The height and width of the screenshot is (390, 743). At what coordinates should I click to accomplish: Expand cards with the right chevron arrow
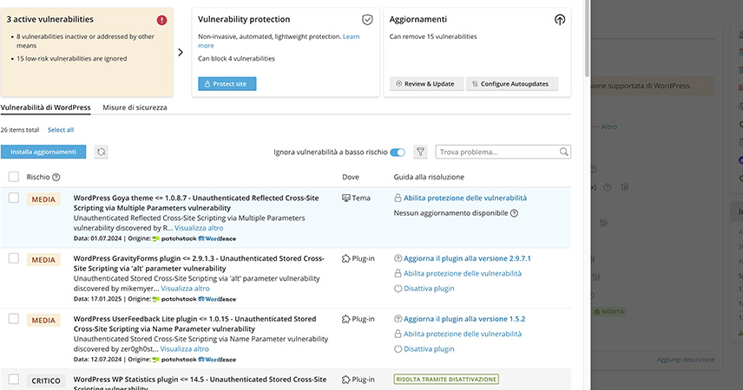(181, 52)
